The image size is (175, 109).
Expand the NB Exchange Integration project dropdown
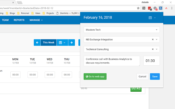tap(157, 40)
